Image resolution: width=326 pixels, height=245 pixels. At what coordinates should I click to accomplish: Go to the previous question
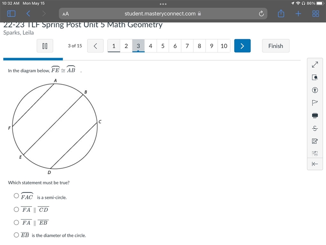95,46
